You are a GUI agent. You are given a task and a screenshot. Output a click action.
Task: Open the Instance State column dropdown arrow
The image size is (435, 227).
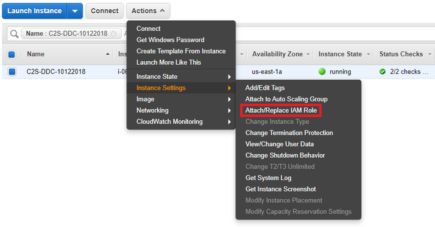368,54
